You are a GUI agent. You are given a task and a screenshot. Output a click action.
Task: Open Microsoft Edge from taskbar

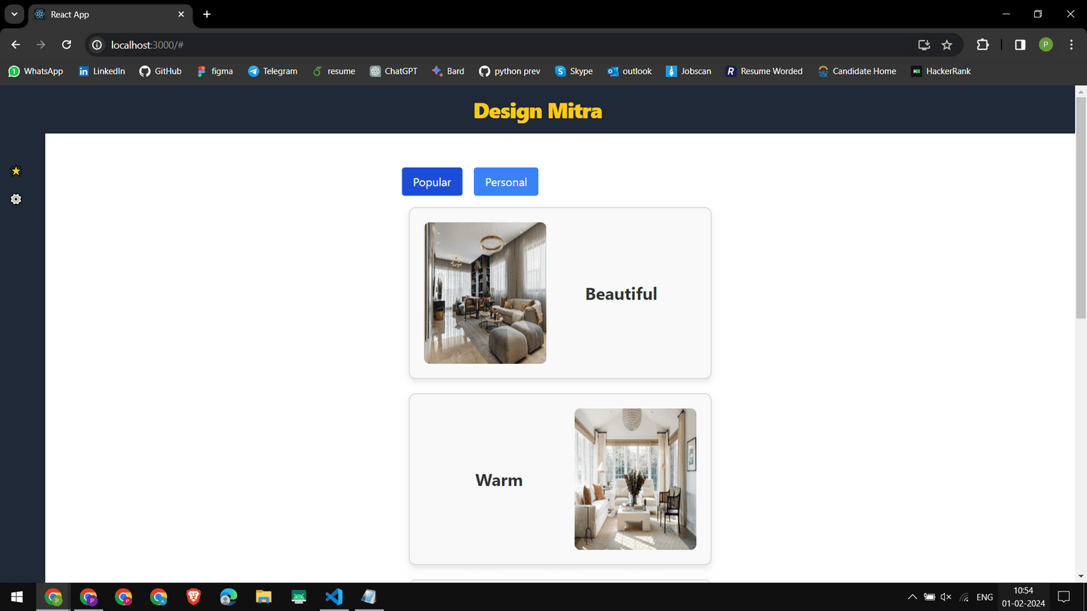(229, 597)
